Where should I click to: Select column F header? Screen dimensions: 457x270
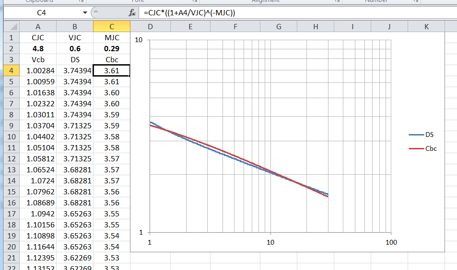click(235, 27)
